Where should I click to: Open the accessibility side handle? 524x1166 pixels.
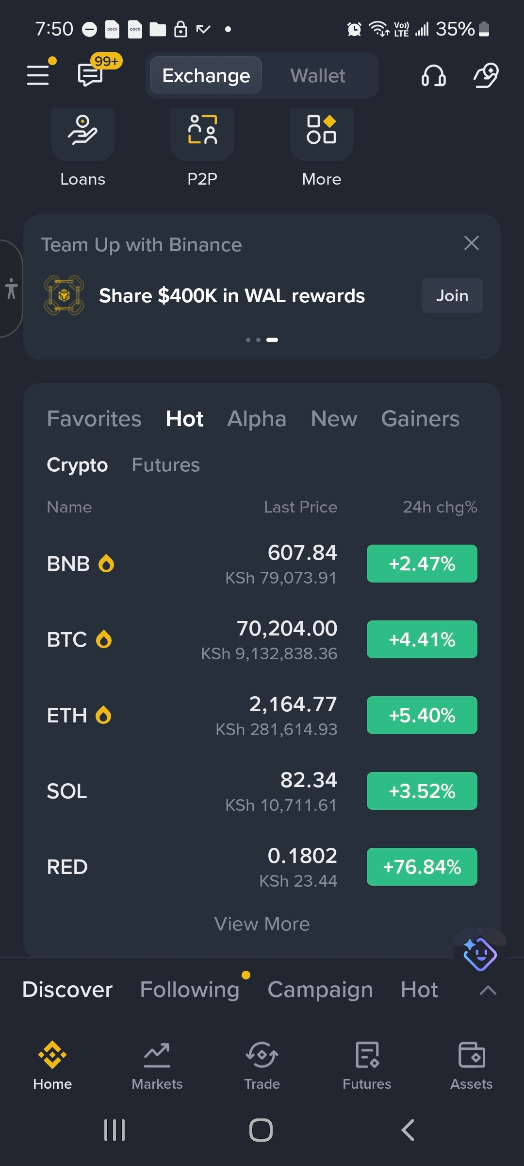tap(11, 289)
